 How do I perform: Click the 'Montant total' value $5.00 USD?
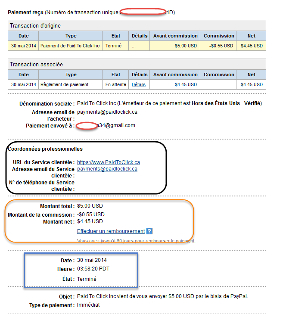coord(90,206)
